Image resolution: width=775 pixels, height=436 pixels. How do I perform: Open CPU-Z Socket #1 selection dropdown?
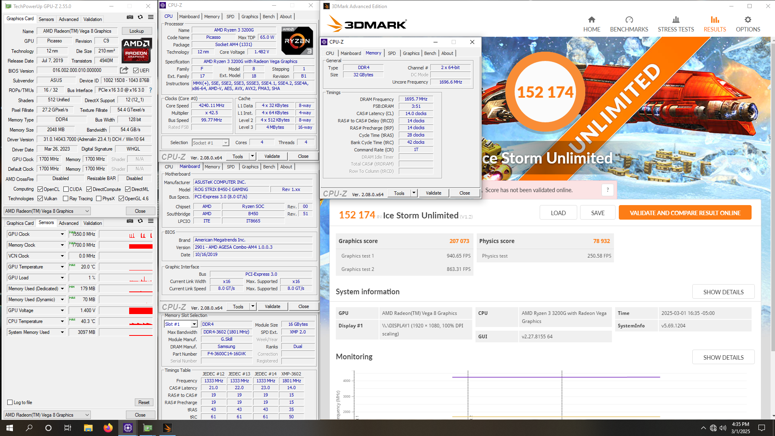point(210,143)
